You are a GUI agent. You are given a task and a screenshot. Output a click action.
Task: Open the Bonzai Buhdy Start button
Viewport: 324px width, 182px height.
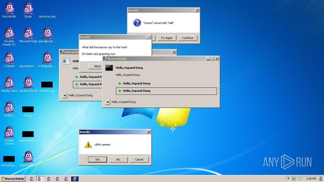point(13,179)
